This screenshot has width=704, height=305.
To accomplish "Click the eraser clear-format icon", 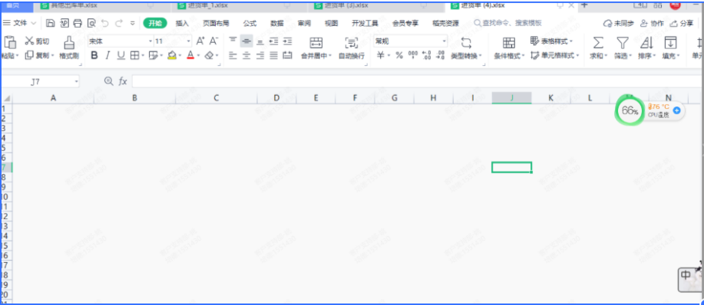I will click(209, 55).
